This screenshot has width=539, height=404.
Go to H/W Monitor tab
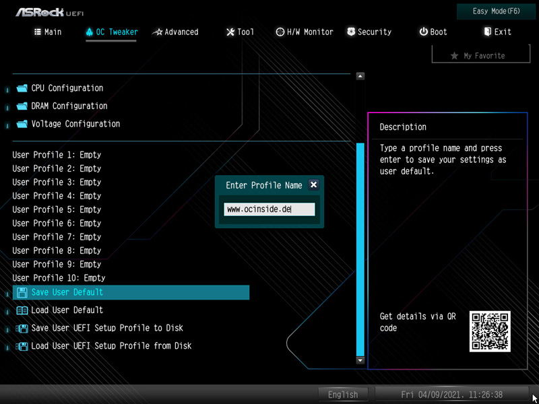(305, 32)
